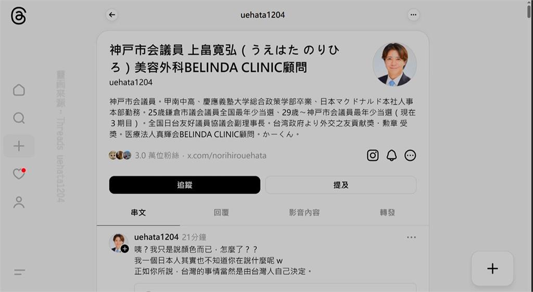Create new thread via sidebar plus icon
533x292 pixels.
(19, 146)
